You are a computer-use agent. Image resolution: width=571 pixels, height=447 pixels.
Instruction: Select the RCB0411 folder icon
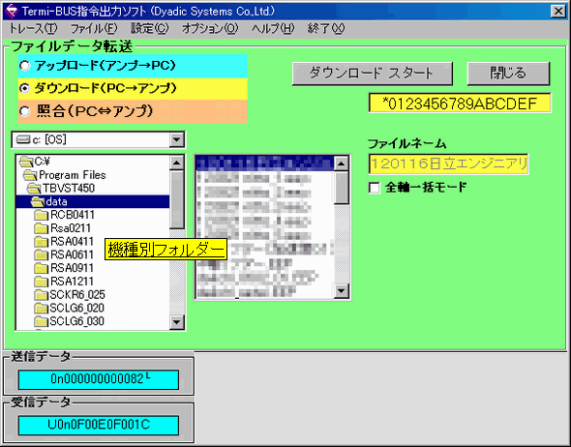pyautogui.click(x=42, y=215)
